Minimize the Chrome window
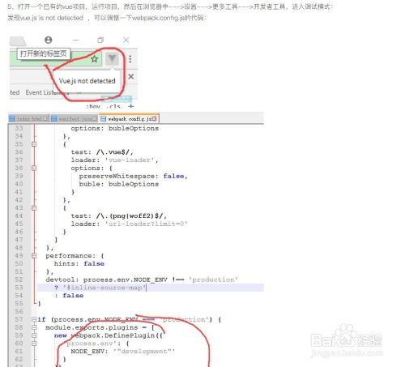This screenshot has height=367, width=405. [75, 40]
